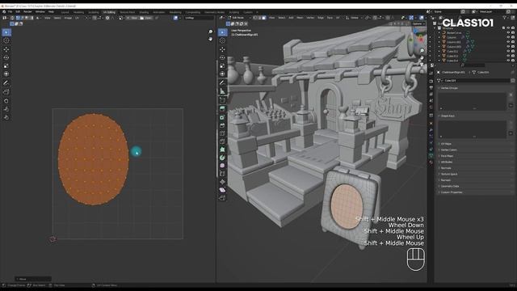Click the Open image button in UV editor
This screenshot has width=517, height=291.
click(x=146, y=18)
